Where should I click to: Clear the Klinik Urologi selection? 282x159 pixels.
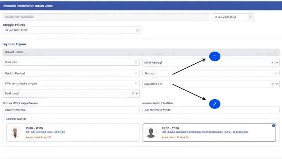pyautogui.click(x=272, y=63)
